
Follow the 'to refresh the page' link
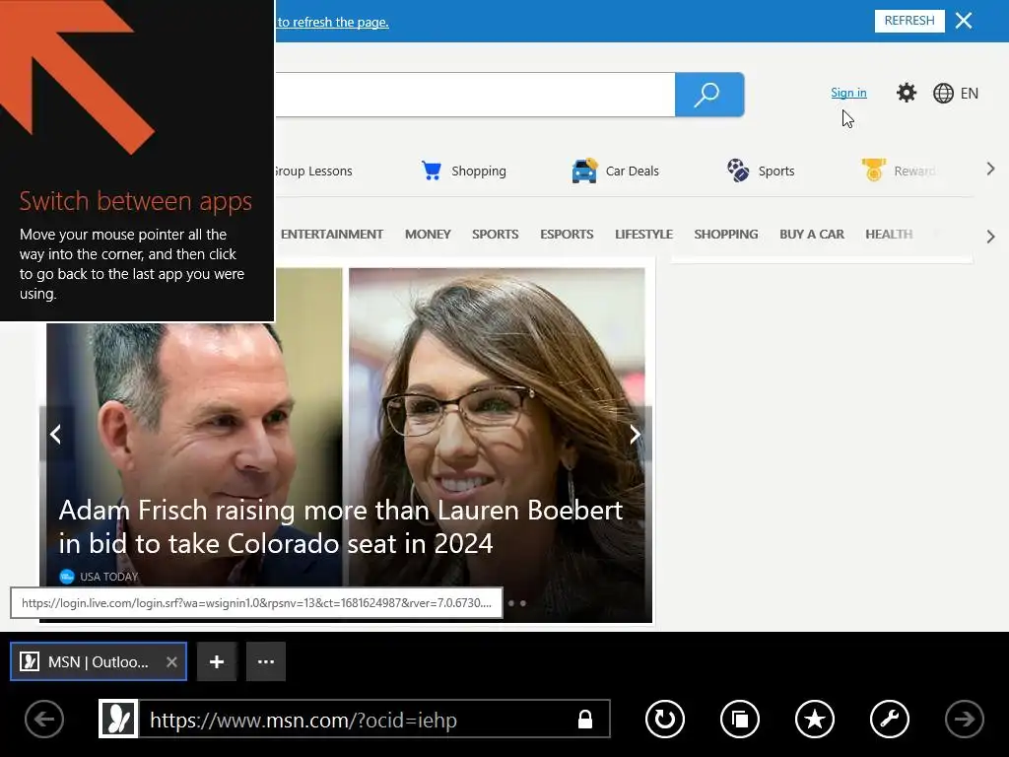pos(333,22)
